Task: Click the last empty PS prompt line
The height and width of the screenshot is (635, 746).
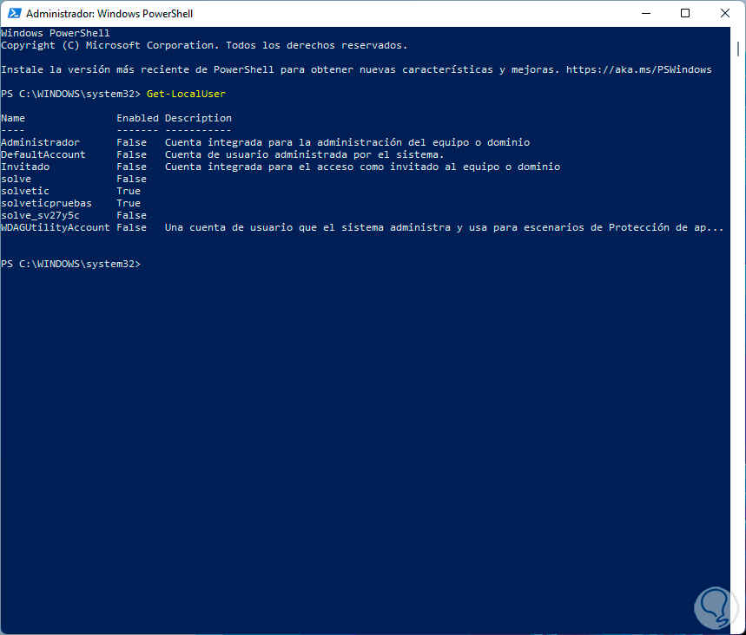Action: tap(69, 264)
